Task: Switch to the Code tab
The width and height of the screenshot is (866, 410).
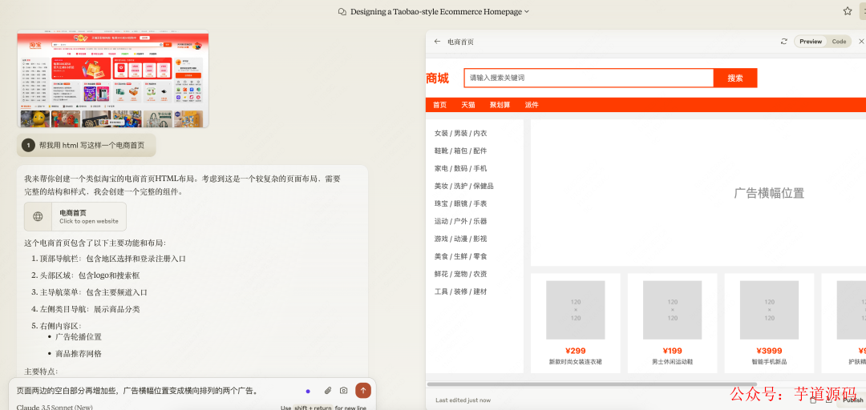Action: point(839,42)
